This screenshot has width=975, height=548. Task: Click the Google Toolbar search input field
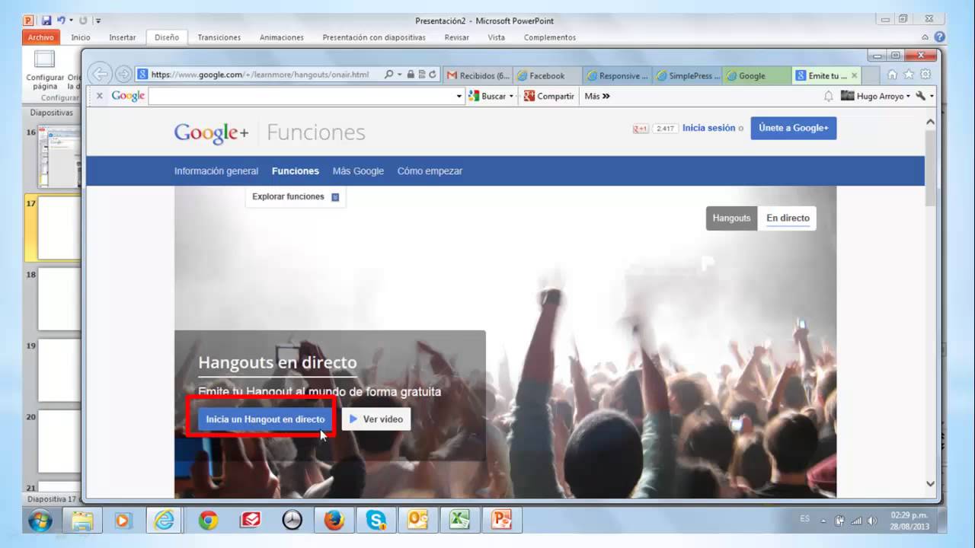pyautogui.click(x=302, y=96)
